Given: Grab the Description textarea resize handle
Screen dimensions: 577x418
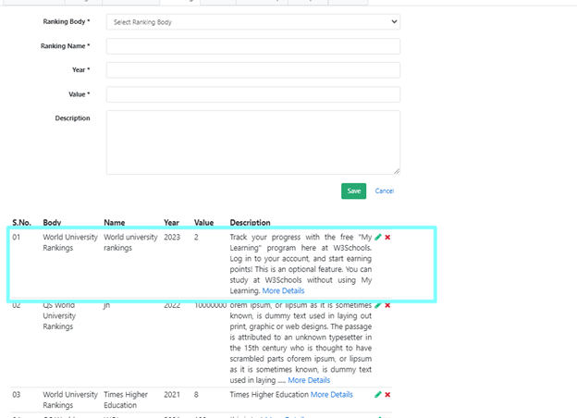Looking at the screenshot, I should [x=397, y=171].
